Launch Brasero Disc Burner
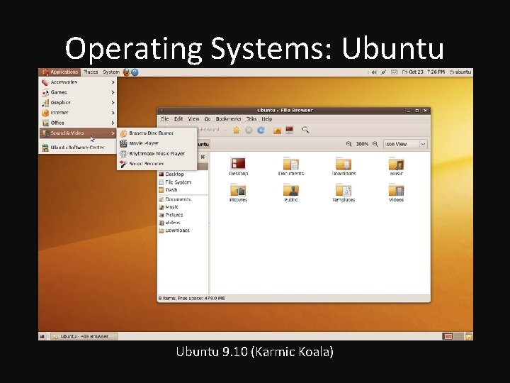 pyautogui.click(x=157, y=133)
